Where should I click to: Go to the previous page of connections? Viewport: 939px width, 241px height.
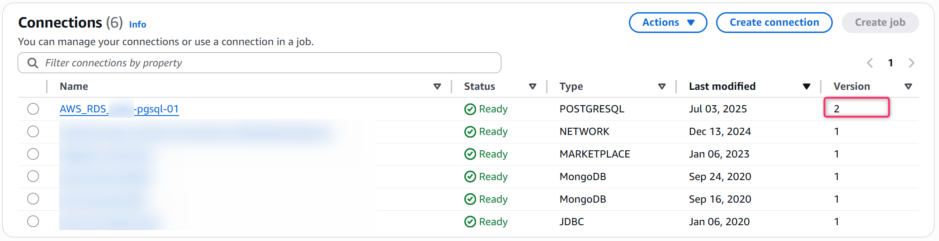(x=869, y=63)
